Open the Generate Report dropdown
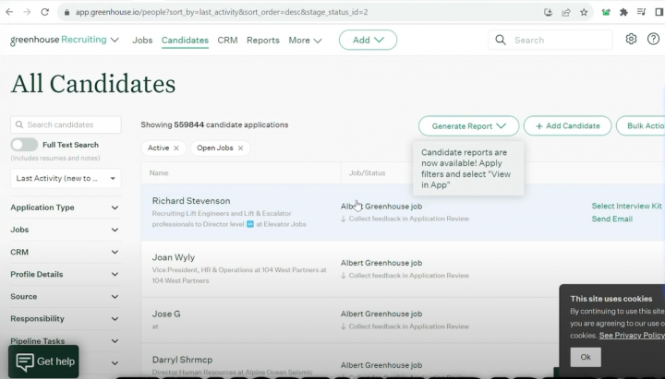The width and height of the screenshot is (665, 379). click(468, 125)
